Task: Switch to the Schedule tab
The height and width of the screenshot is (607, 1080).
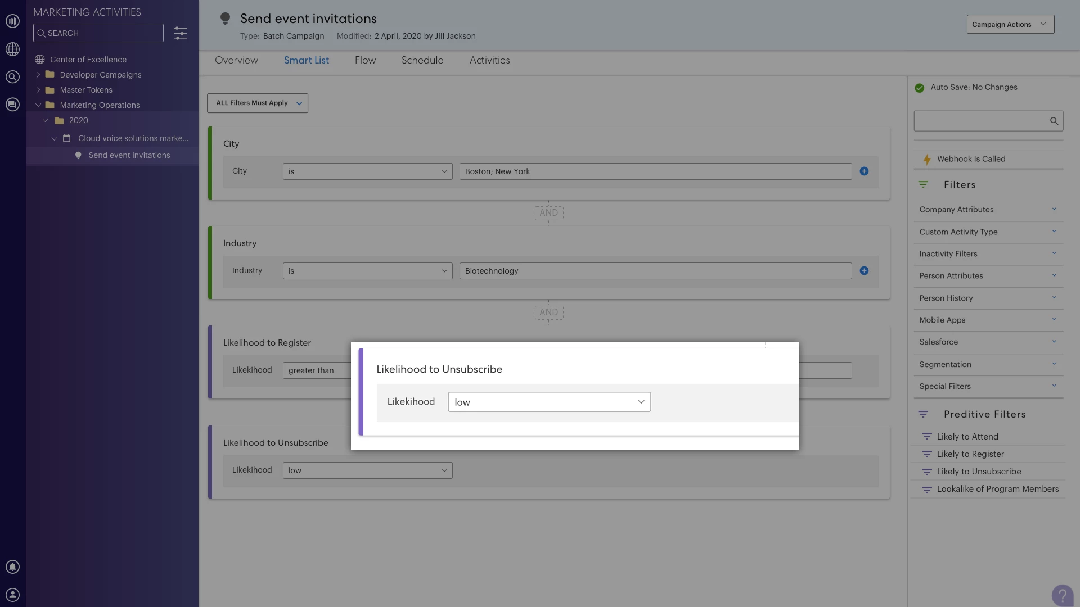Action: click(x=422, y=60)
